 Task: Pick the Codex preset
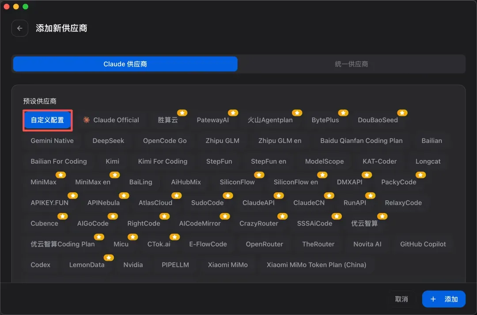click(41, 265)
